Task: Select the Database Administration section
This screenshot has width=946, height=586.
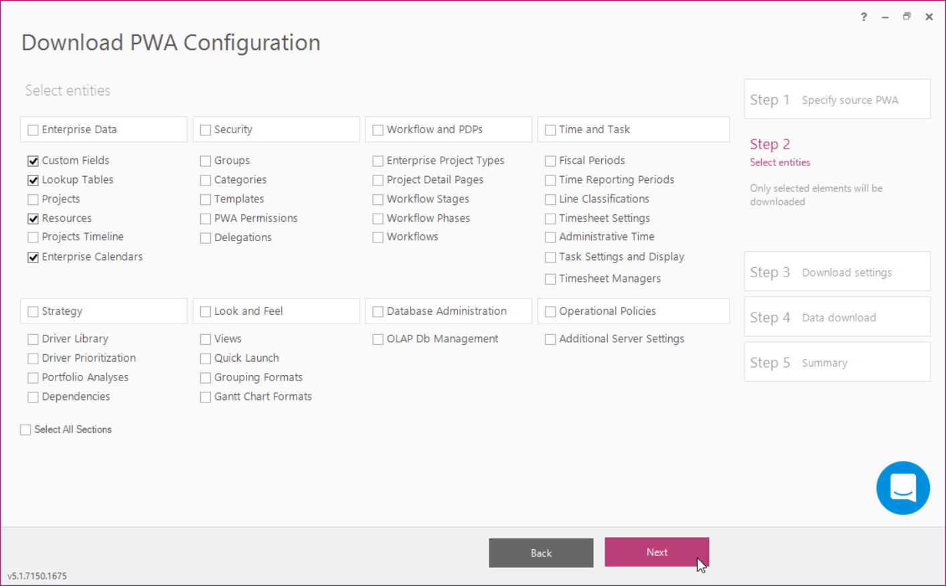Action: pos(378,311)
